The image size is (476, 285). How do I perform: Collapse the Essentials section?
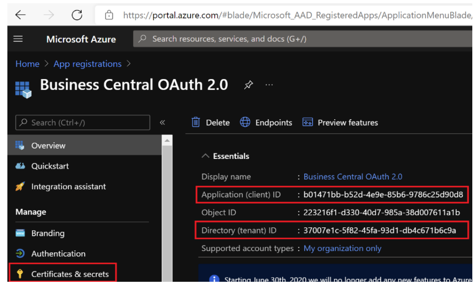(x=206, y=156)
